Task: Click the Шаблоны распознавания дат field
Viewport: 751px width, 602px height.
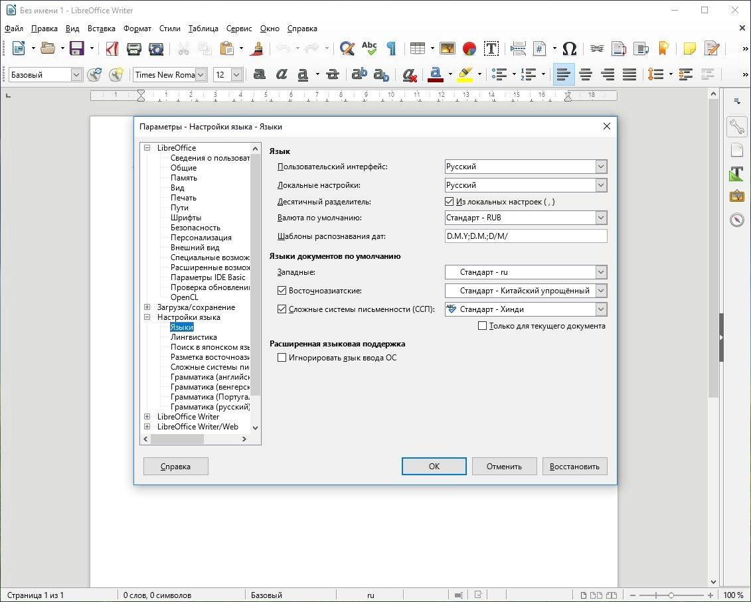Action: [526, 236]
